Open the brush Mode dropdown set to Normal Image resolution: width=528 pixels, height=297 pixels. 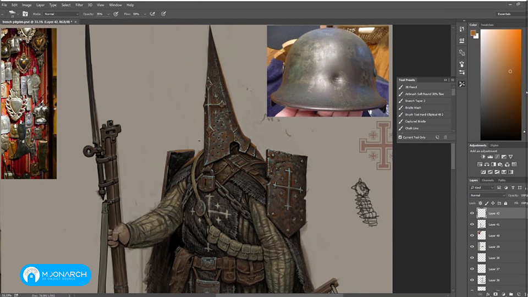pos(61,14)
